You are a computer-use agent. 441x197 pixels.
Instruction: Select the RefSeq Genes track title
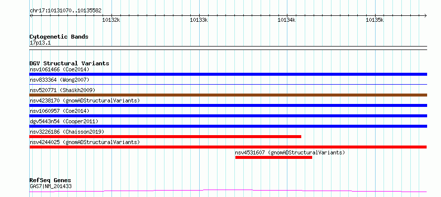(x=51, y=181)
